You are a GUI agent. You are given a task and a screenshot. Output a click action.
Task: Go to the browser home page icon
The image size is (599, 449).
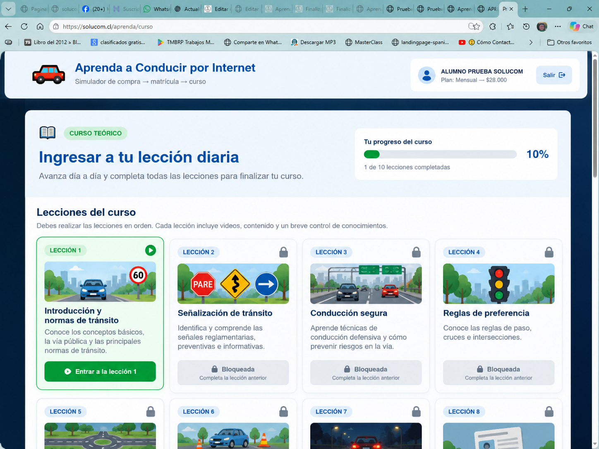40,26
